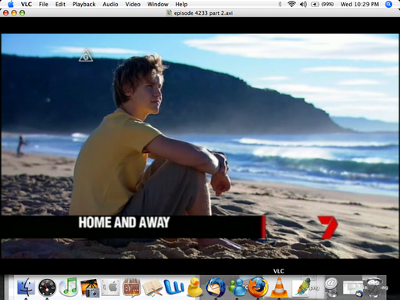This screenshot has width=400, height=300.
Task: Open System Preferences from the Dock
Action: pos(110,287)
